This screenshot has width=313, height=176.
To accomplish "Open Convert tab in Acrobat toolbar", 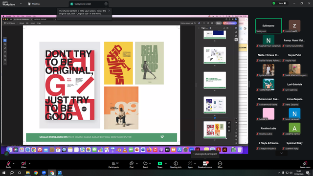I will point(33,23).
